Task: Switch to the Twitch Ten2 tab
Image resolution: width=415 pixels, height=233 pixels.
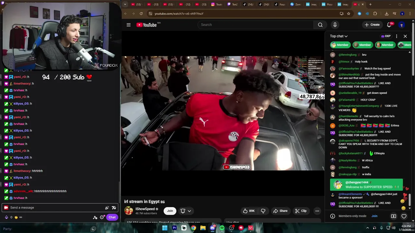Action: click(x=232, y=5)
